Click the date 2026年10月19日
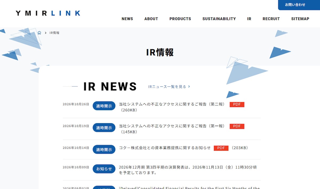This screenshot has height=189, width=320. pos(76,126)
